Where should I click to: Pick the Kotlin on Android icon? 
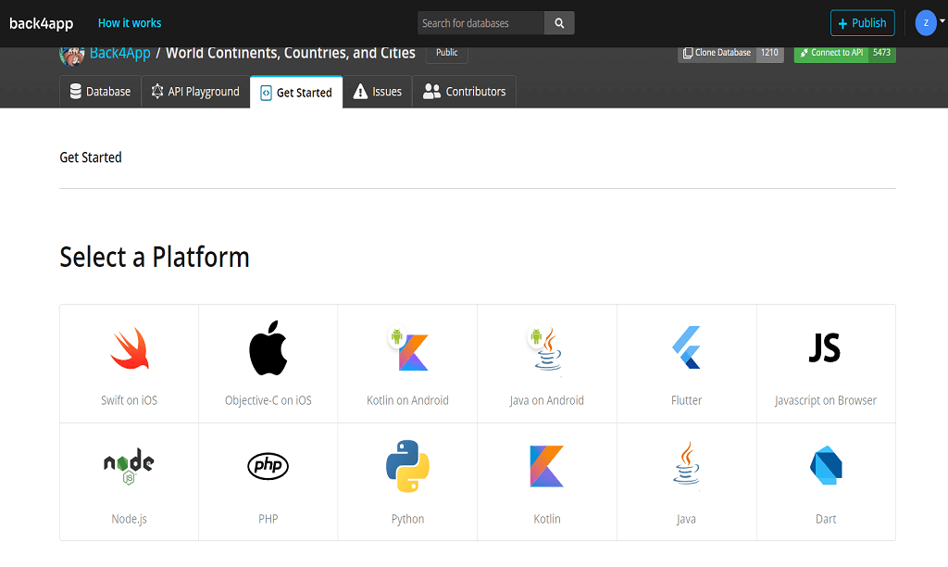click(408, 349)
